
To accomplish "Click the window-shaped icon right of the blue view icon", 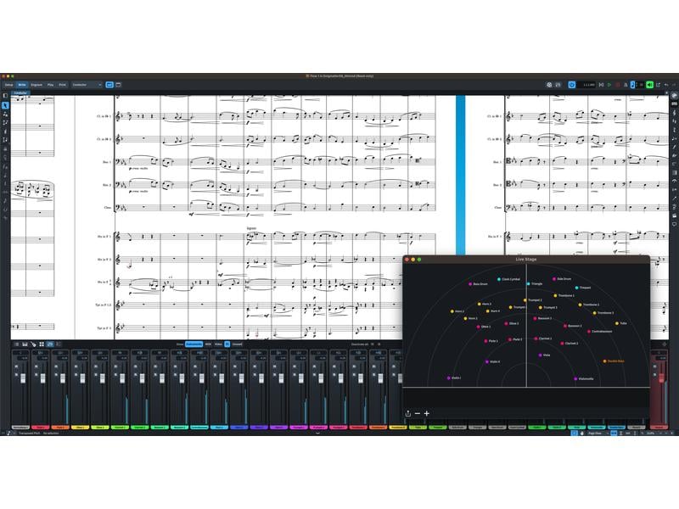I will coord(118,85).
